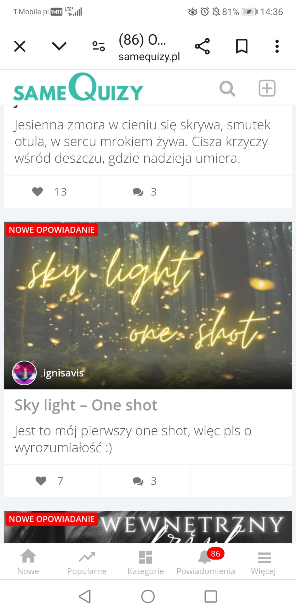Go to the Nowe home tab

pos(28,562)
